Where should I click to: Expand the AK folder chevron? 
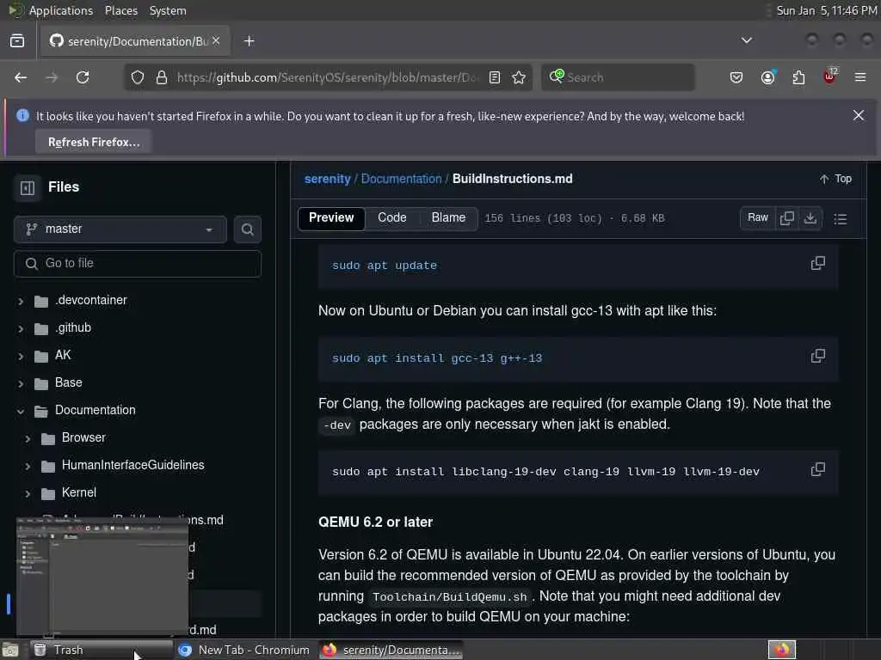coord(21,357)
